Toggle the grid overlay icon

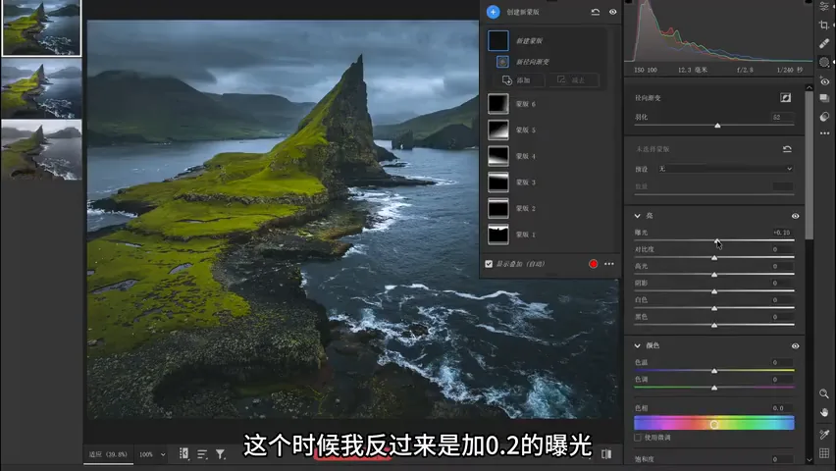824,453
